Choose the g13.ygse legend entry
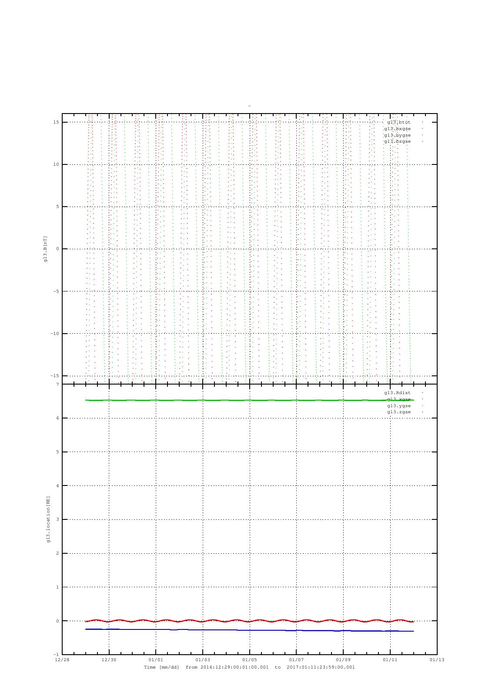The width and height of the screenshot is (492, 696). point(398,406)
